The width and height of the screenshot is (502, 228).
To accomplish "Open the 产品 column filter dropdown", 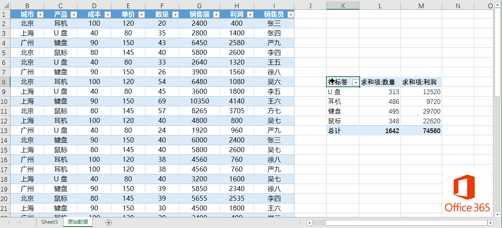I will pyautogui.click(x=73, y=14).
